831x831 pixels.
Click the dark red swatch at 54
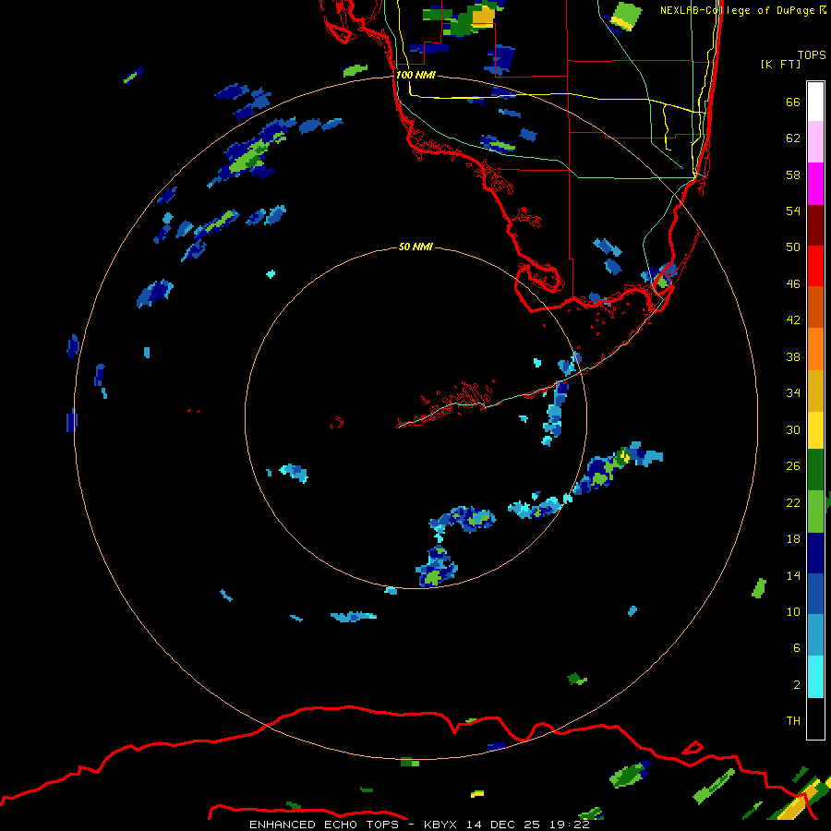coord(815,224)
